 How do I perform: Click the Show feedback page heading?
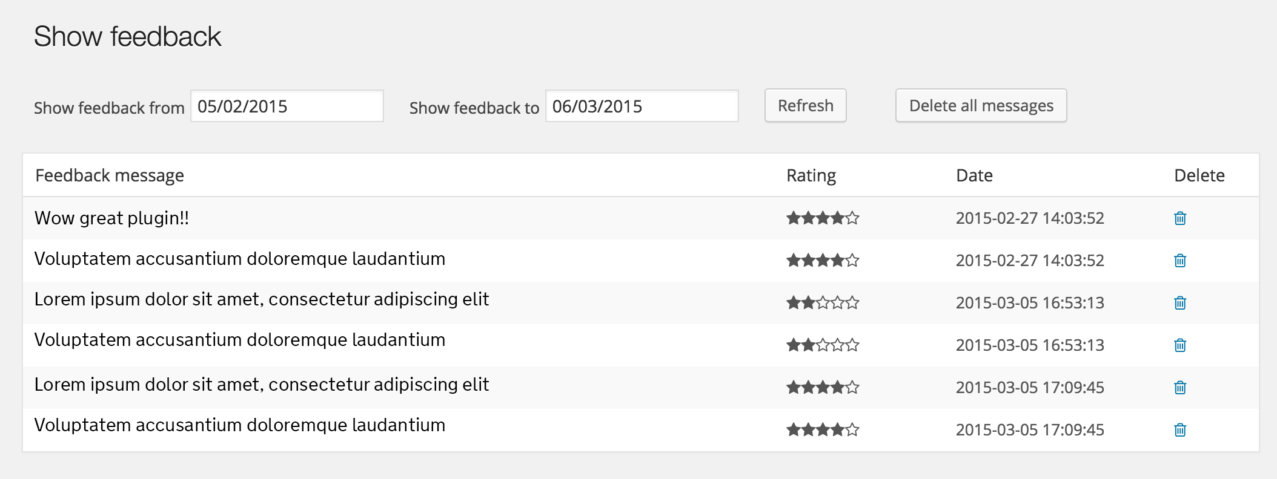(x=127, y=36)
